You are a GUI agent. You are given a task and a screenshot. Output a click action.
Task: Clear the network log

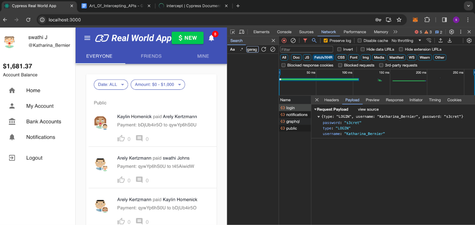pyautogui.click(x=293, y=40)
